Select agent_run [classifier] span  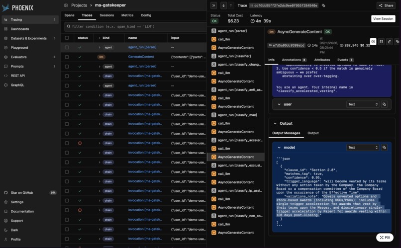235,56
